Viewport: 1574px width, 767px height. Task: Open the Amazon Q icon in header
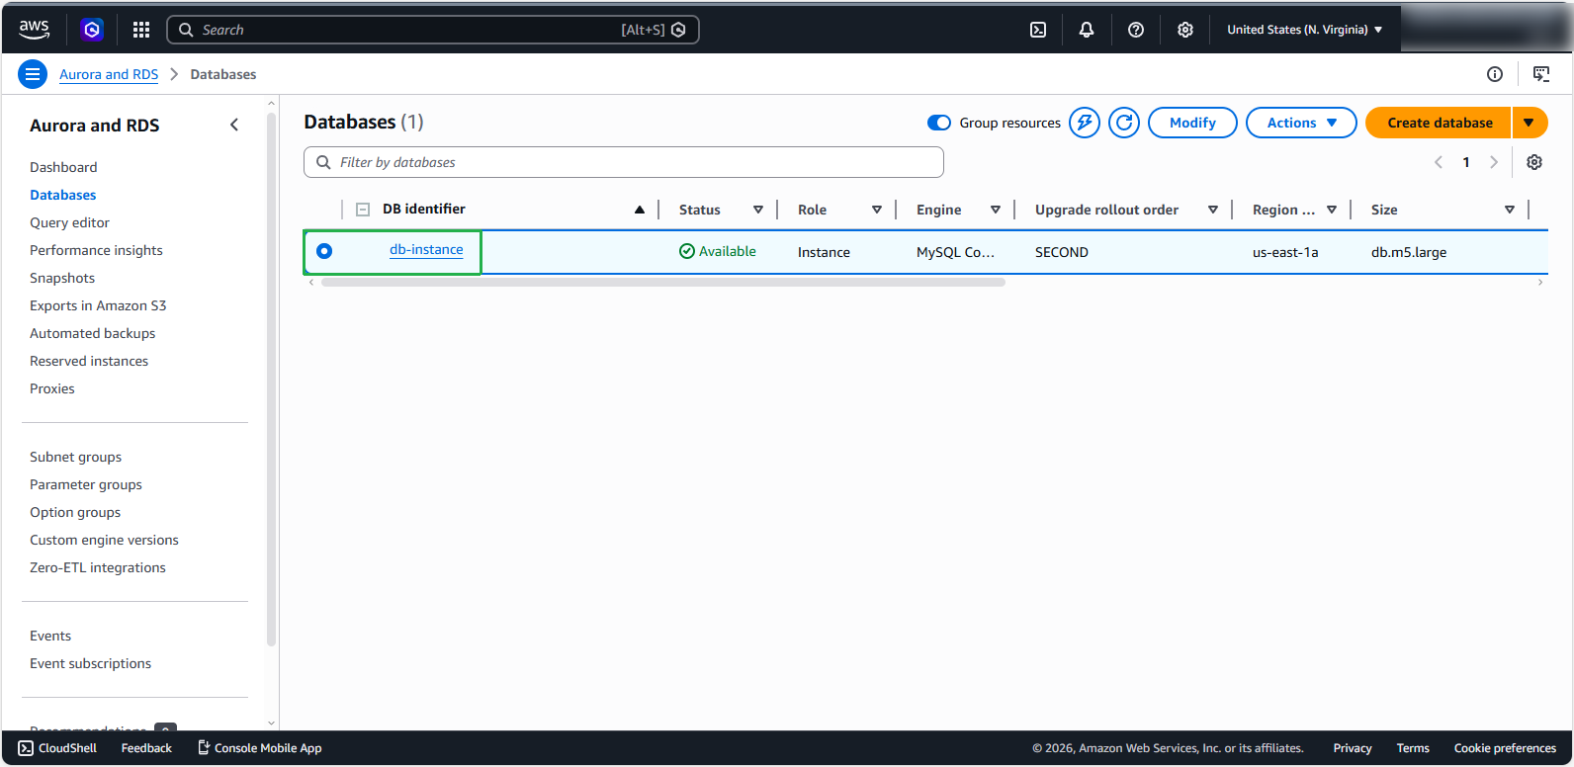92,30
